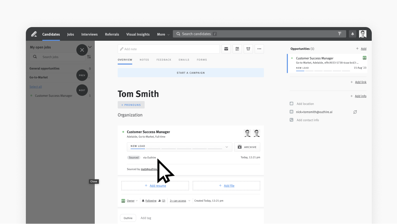Click the green MM owner badge in Opportunities
Screen dimensions: 397x224
point(365,58)
